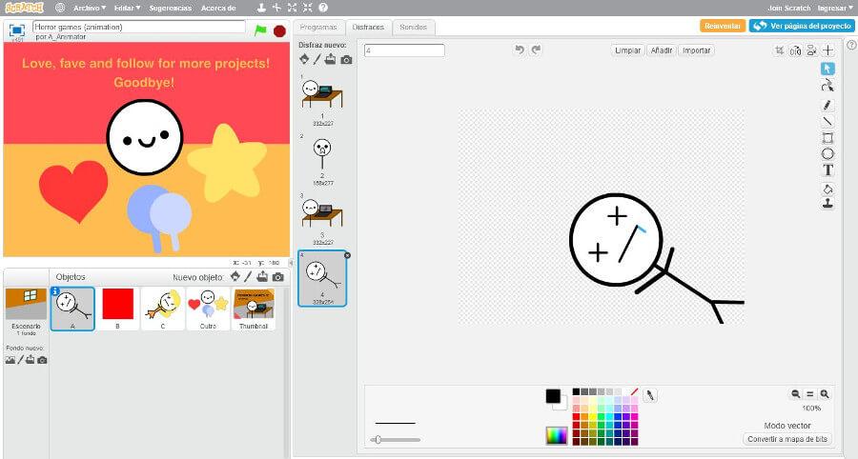The width and height of the screenshot is (858, 459).
Task: Click the Reinventar button
Action: point(723,26)
